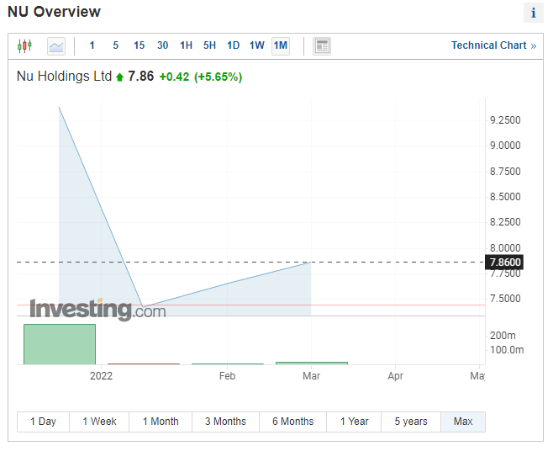Open the Technical Chart link

tap(494, 45)
